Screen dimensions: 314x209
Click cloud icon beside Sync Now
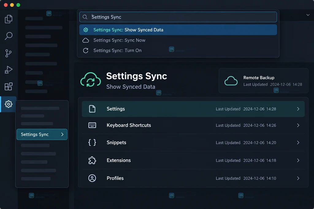pos(86,40)
